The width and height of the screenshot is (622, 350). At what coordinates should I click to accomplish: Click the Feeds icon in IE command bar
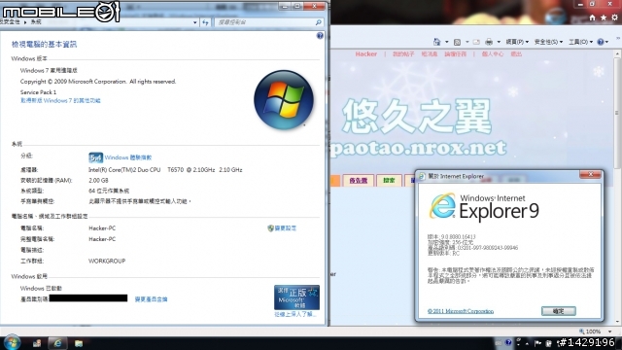(457, 42)
